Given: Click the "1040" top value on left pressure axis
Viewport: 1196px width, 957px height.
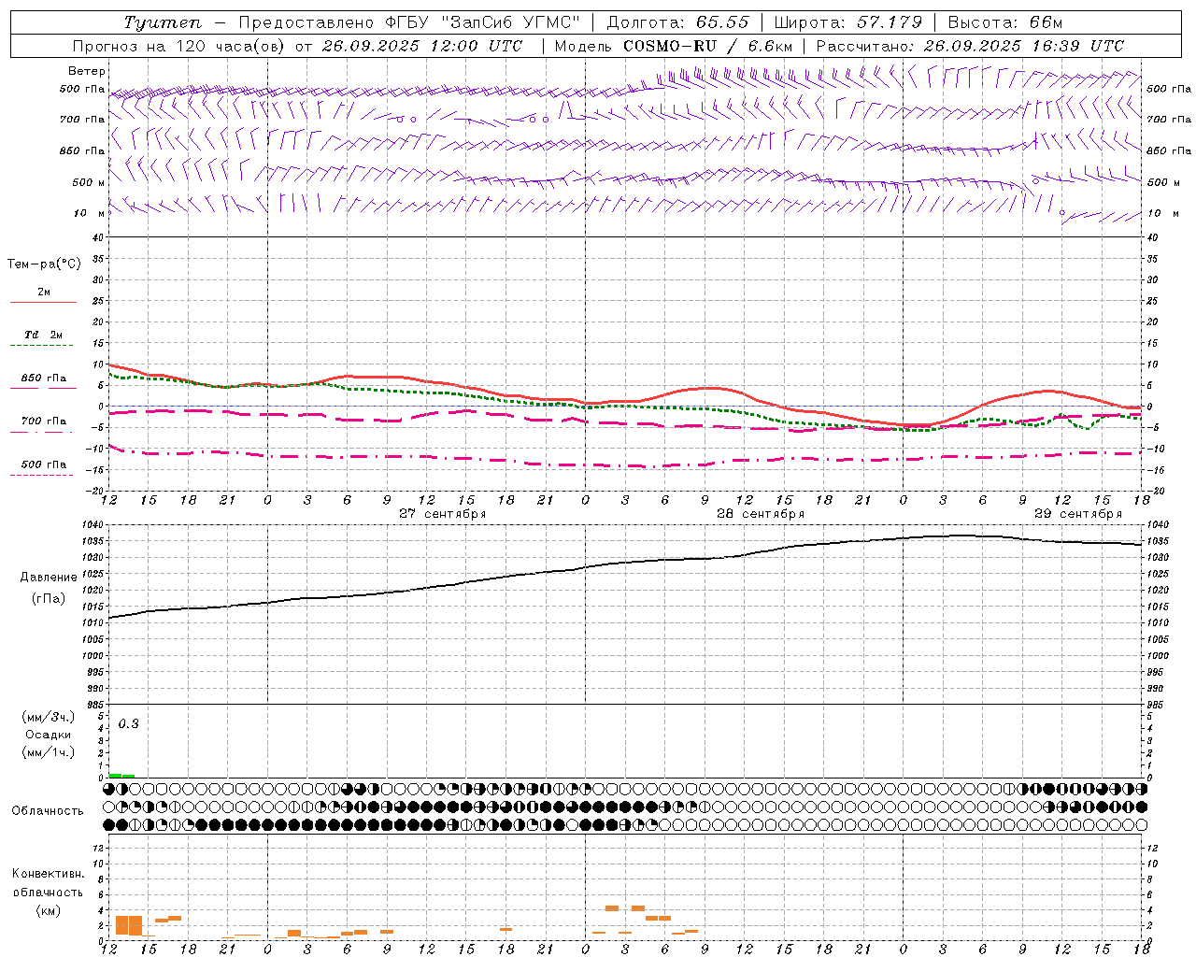Looking at the screenshot, I should pyautogui.click(x=93, y=525).
